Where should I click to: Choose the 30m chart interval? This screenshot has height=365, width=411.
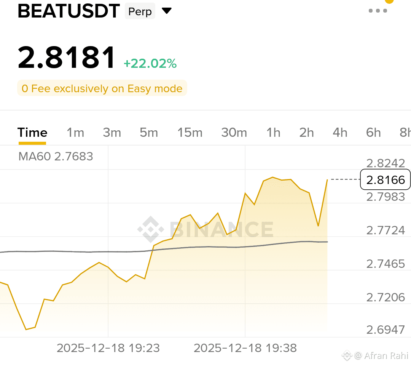pos(234,133)
